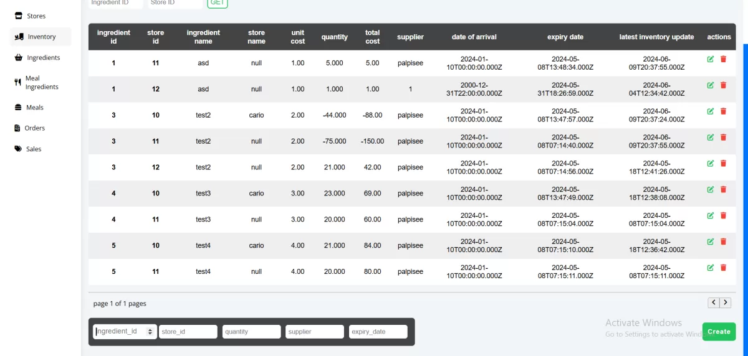Viewport: 748px width, 356px height.
Task: Edit the row for test3 store 11
Action: pos(711,215)
